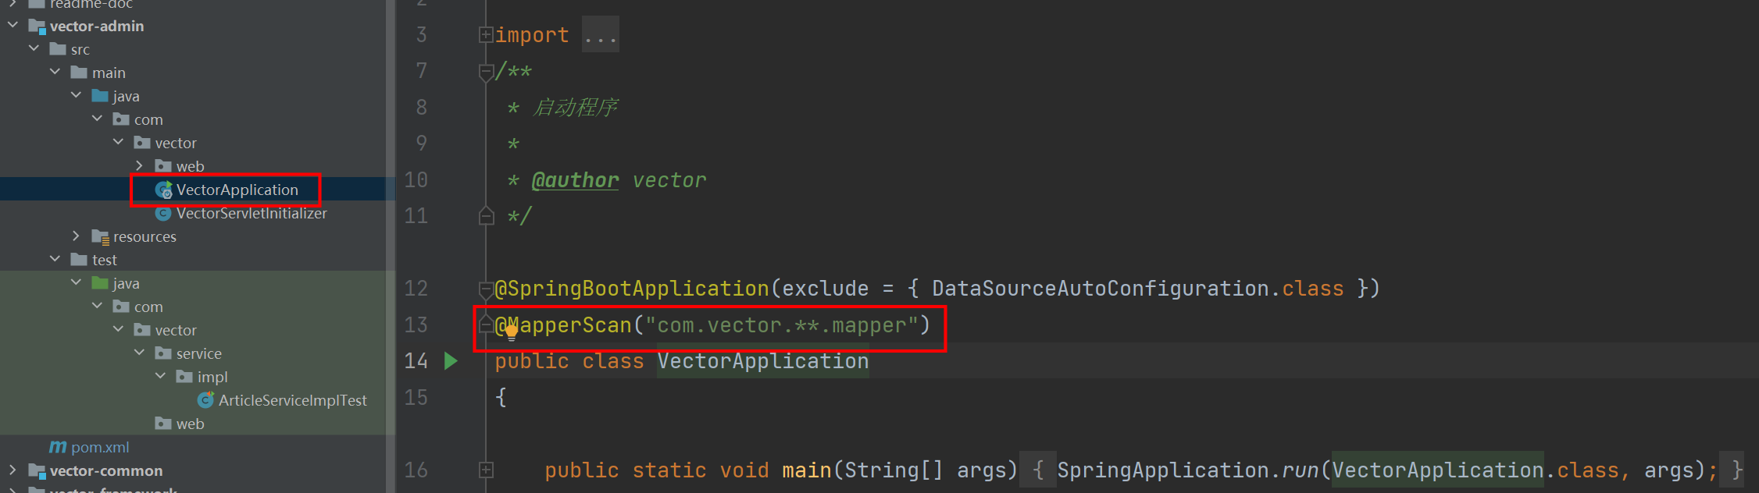The width and height of the screenshot is (1759, 493).
Task: Open ArticleServiceImplTest test class
Action: point(292,400)
